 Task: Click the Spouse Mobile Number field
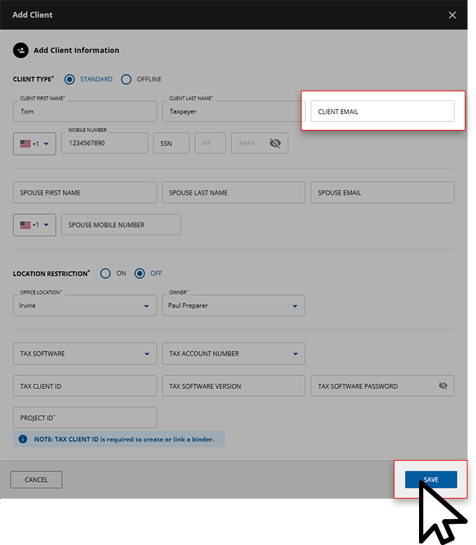click(x=121, y=225)
